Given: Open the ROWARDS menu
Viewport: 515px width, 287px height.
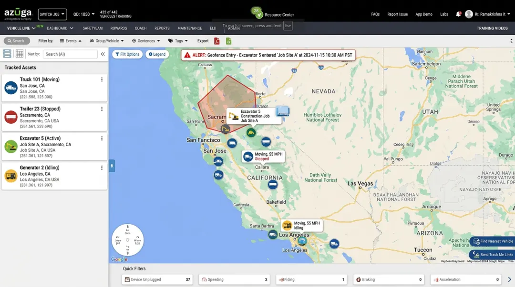Looking at the screenshot, I should (x=119, y=28).
